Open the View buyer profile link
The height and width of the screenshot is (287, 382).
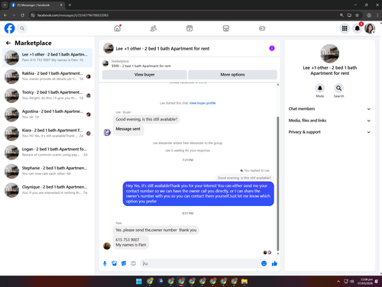(x=202, y=103)
